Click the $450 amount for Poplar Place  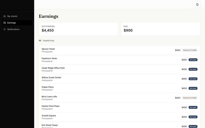pos(184,88)
